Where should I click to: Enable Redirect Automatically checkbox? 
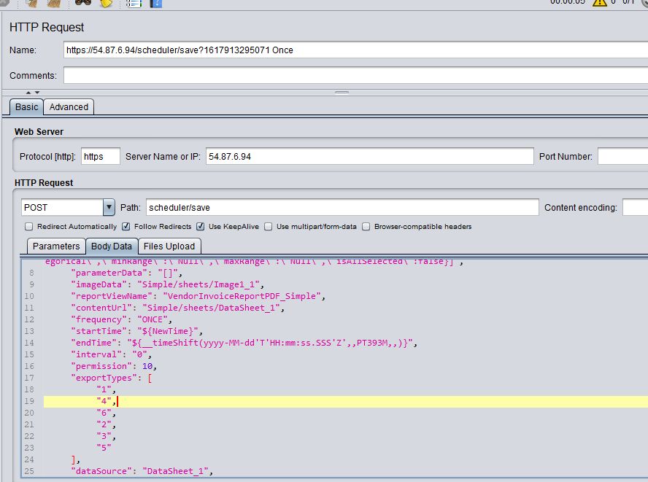[29, 226]
